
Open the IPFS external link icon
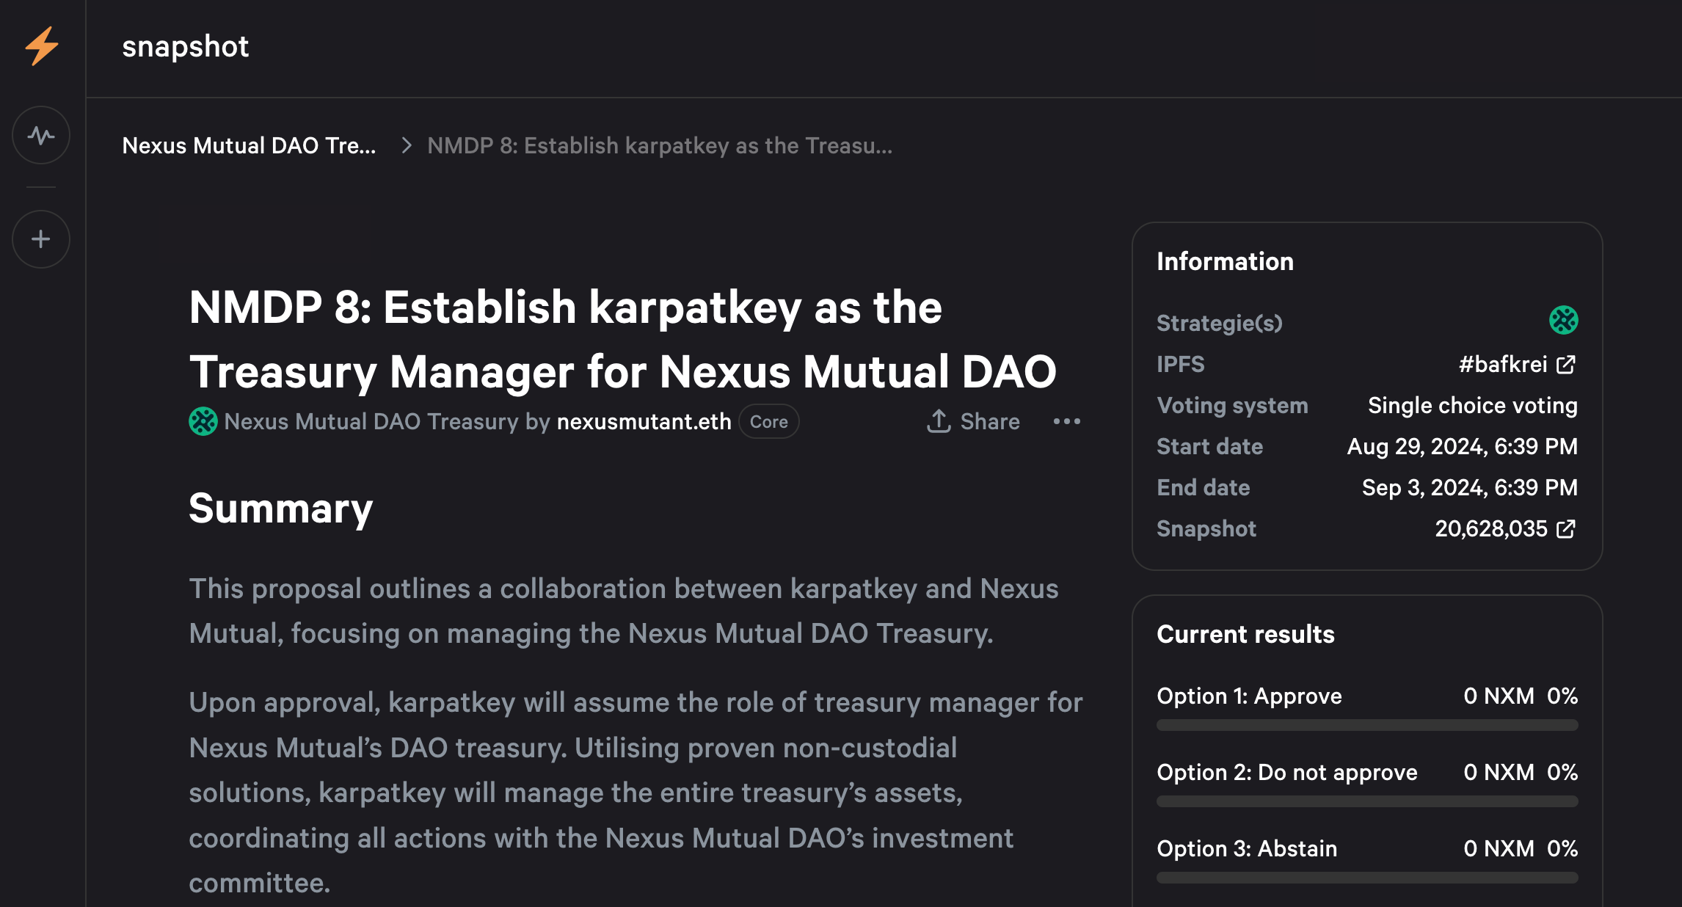pyautogui.click(x=1566, y=365)
